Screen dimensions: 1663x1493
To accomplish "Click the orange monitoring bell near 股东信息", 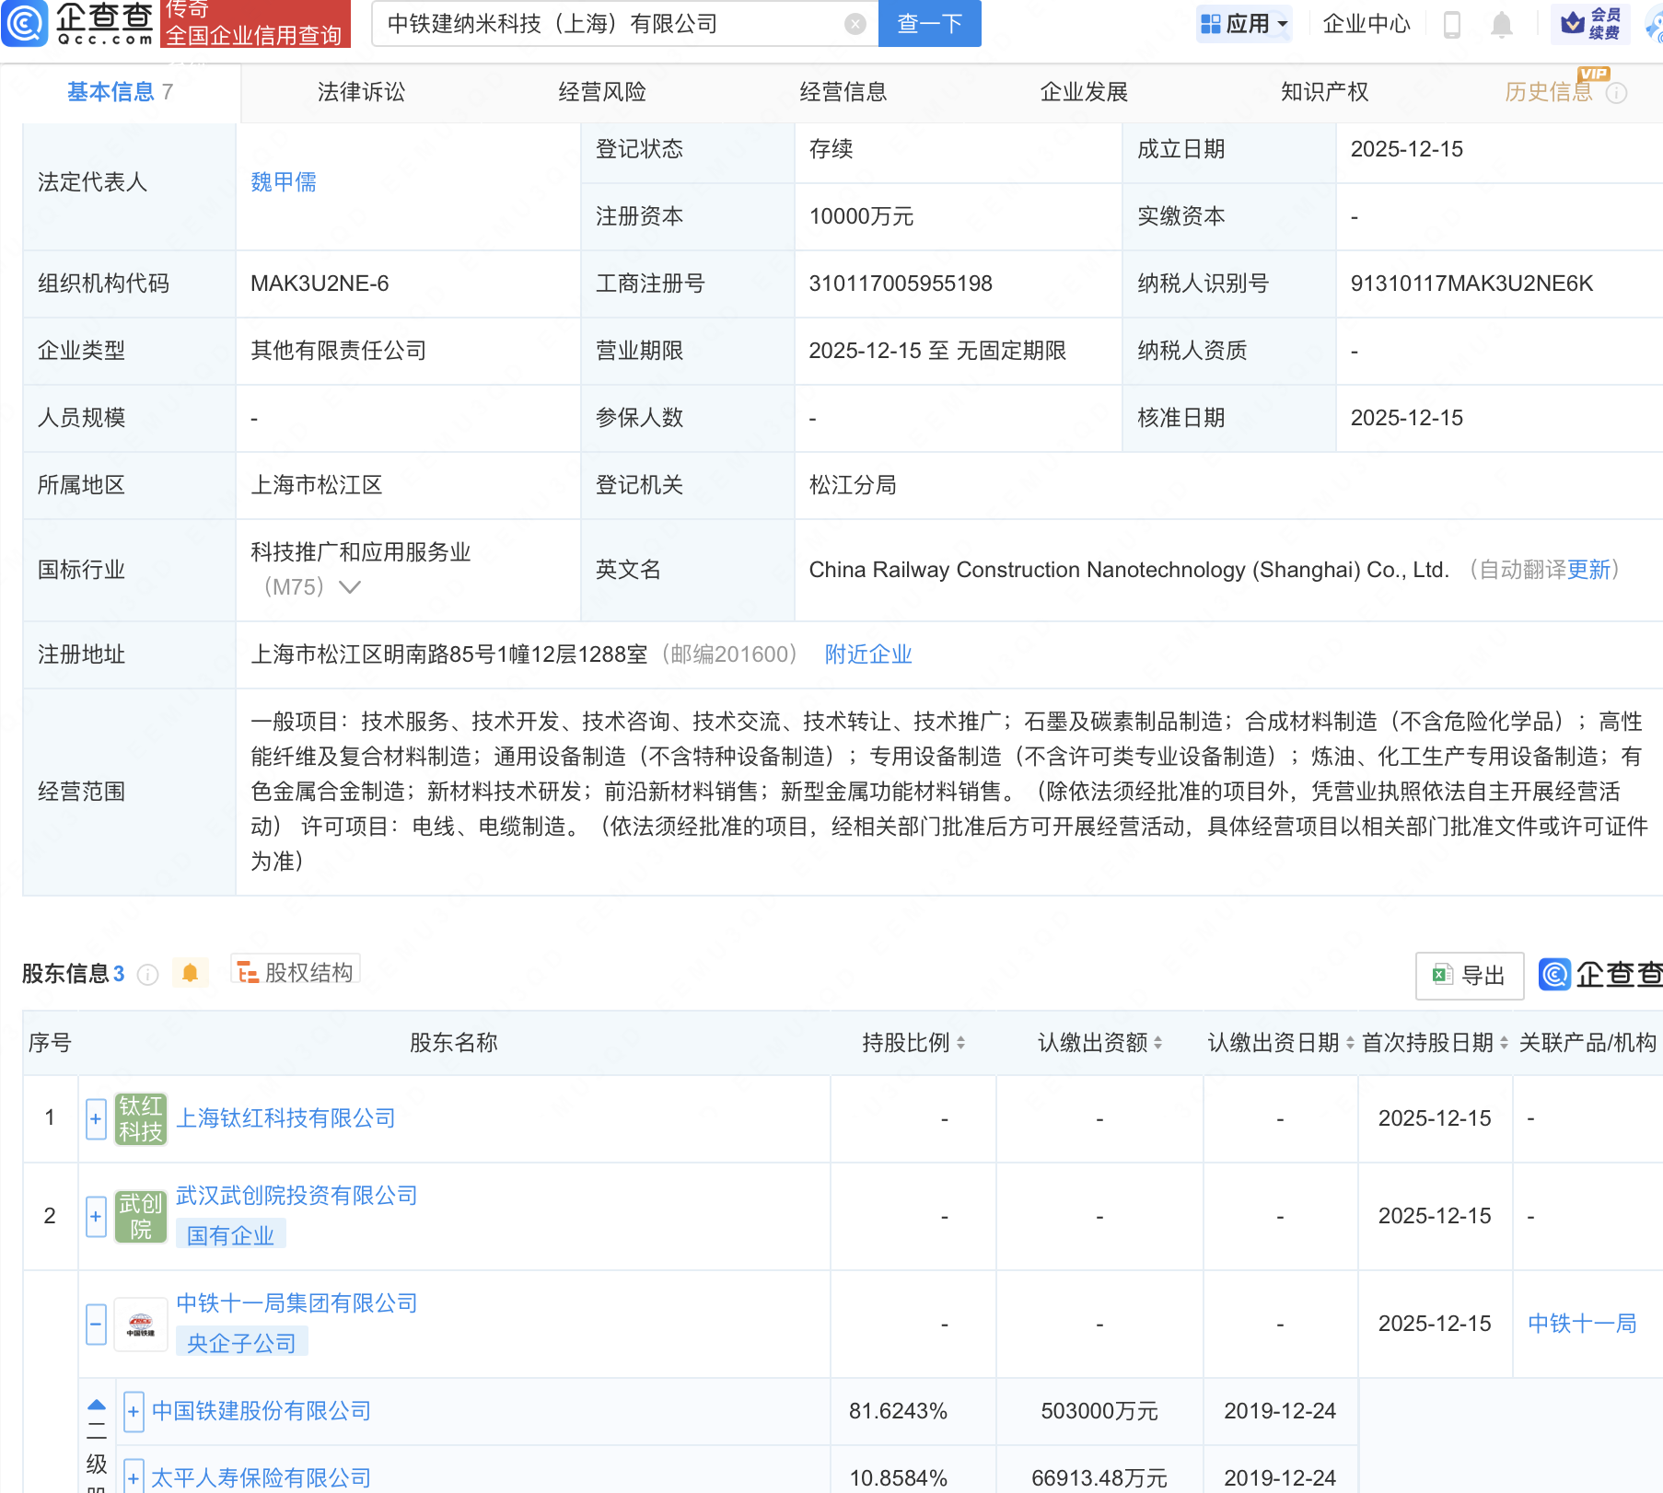I will (x=191, y=973).
